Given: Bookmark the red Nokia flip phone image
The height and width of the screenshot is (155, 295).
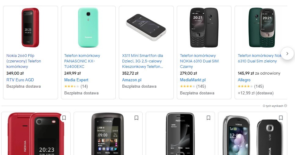Looking at the screenshot, I should (x=64, y=118).
